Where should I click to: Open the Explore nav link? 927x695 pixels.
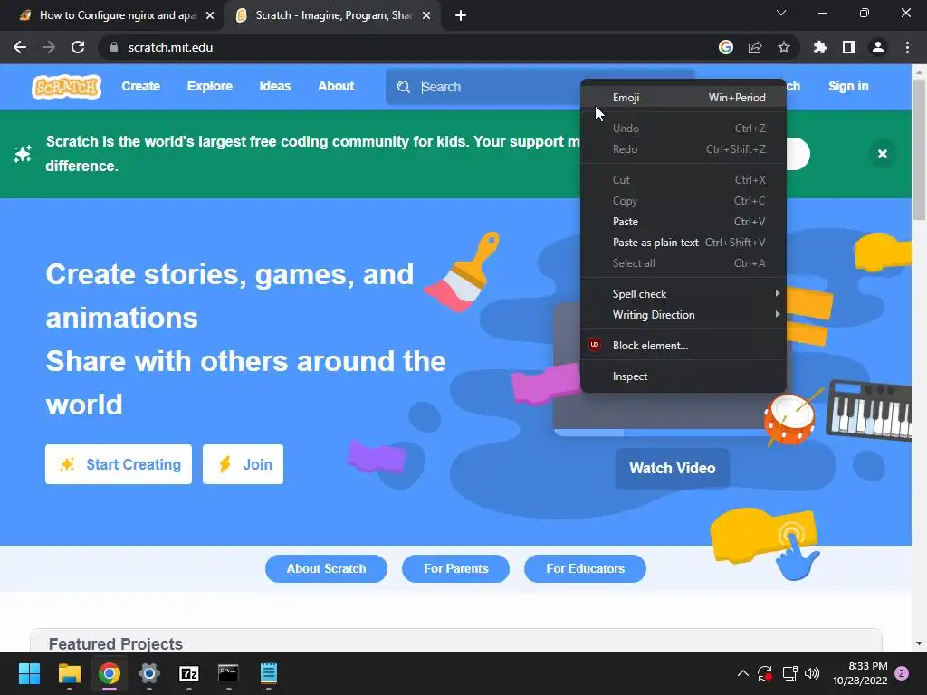(209, 86)
